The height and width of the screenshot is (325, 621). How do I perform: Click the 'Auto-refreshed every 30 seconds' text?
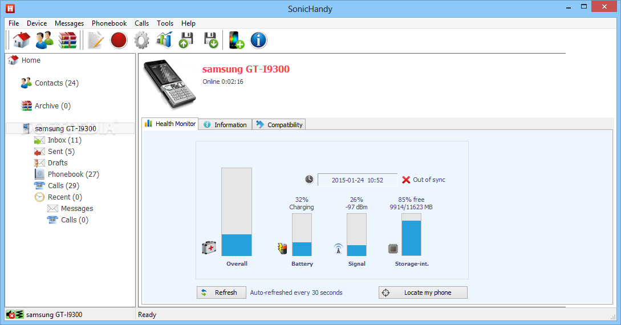click(x=296, y=292)
